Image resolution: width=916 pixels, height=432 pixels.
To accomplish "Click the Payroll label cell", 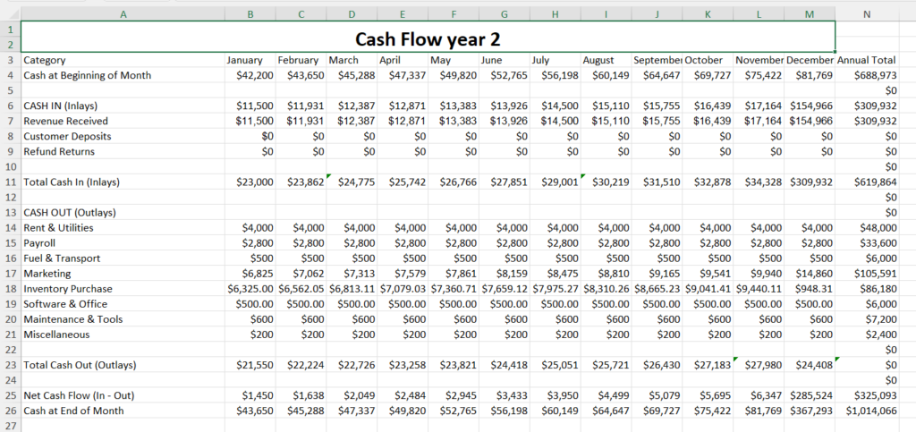I will pos(123,243).
